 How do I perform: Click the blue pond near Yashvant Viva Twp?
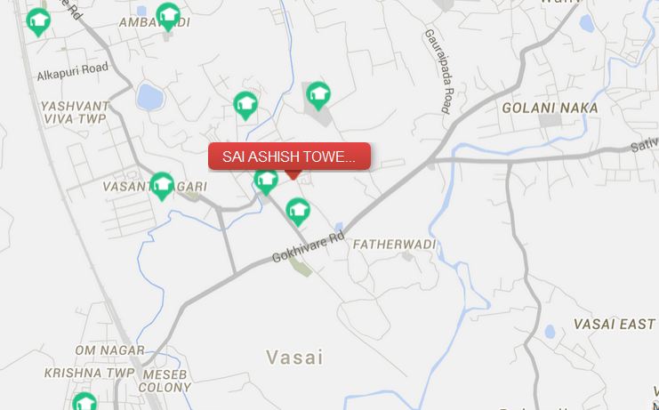point(149,97)
